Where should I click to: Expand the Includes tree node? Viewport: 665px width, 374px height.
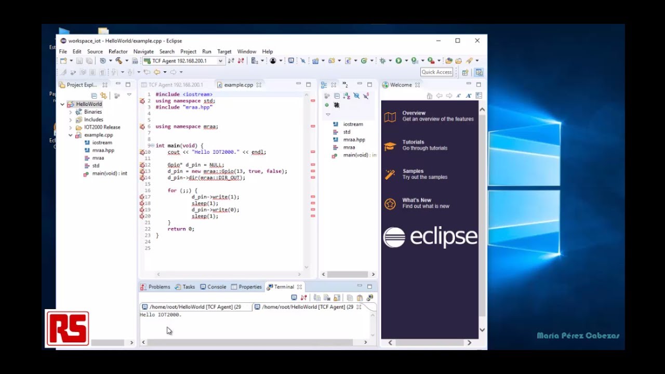point(71,120)
